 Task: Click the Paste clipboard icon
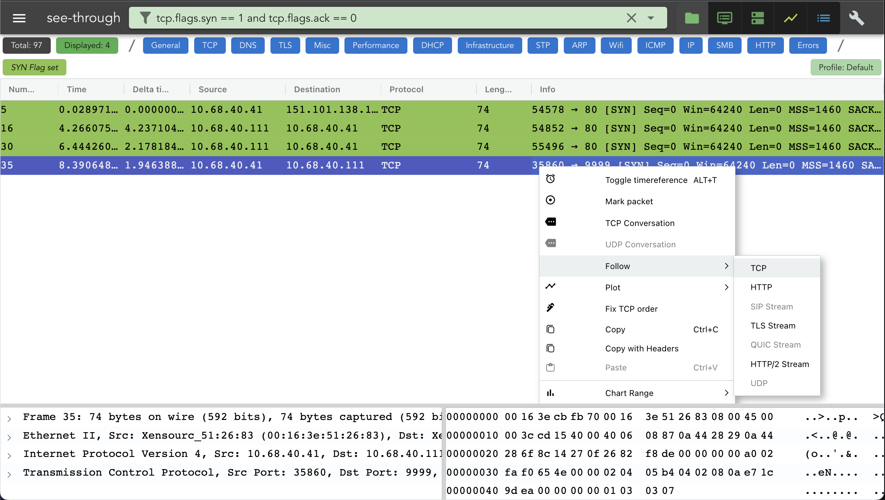pos(550,367)
